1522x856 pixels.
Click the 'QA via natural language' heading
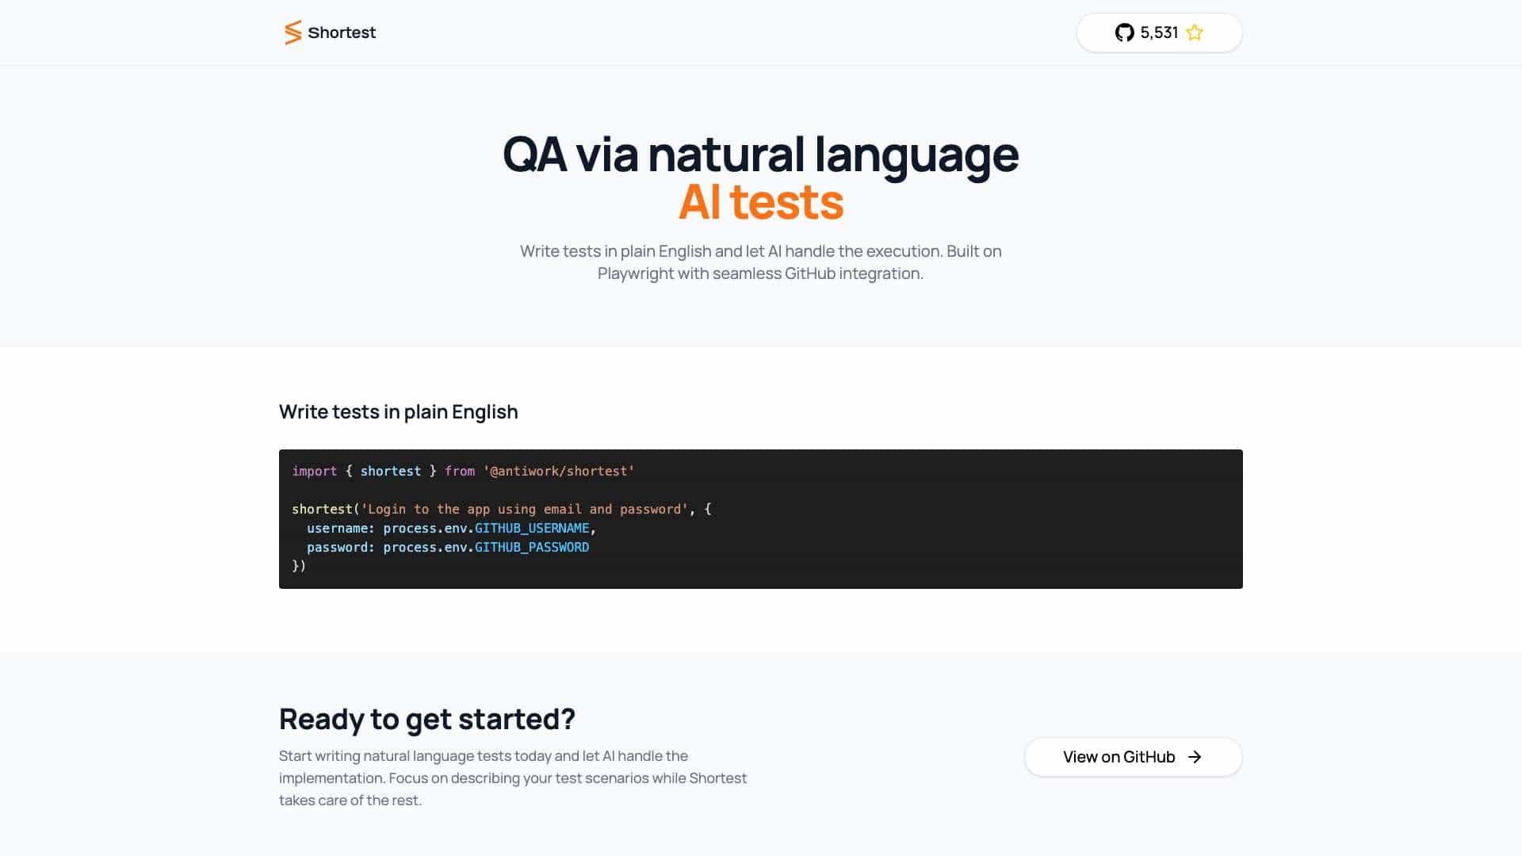(x=760, y=154)
